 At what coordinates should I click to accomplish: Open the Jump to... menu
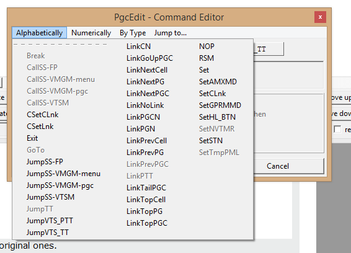pyautogui.click(x=170, y=33)
